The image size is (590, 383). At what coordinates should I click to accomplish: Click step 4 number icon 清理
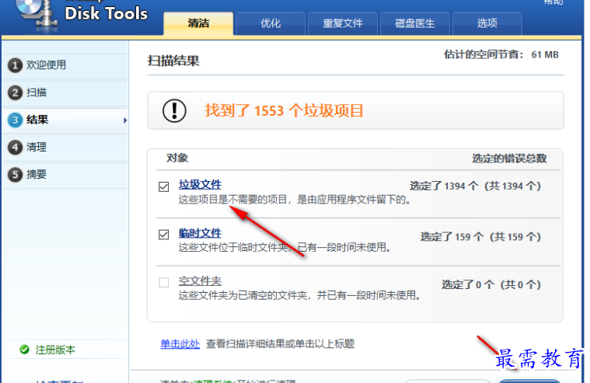tap(15, 147)
